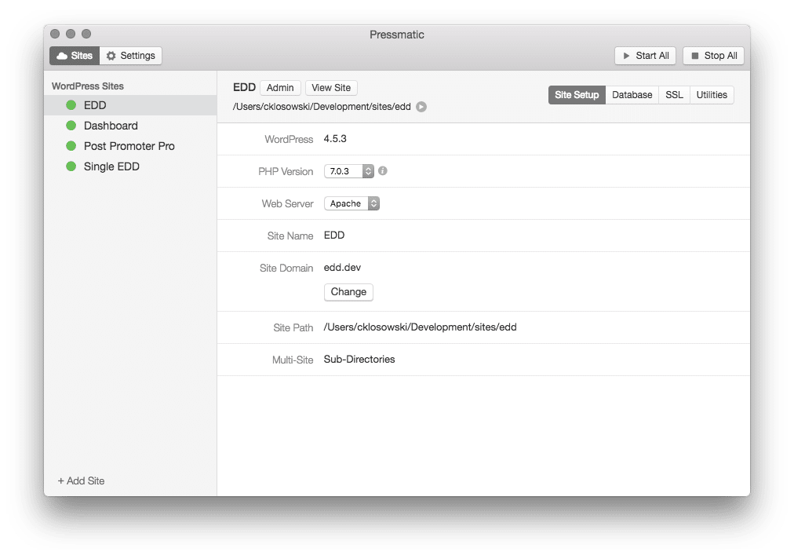Stop all sites
Image resolution: width=794 pixels, height=559 pixels.
coord(713,56)
